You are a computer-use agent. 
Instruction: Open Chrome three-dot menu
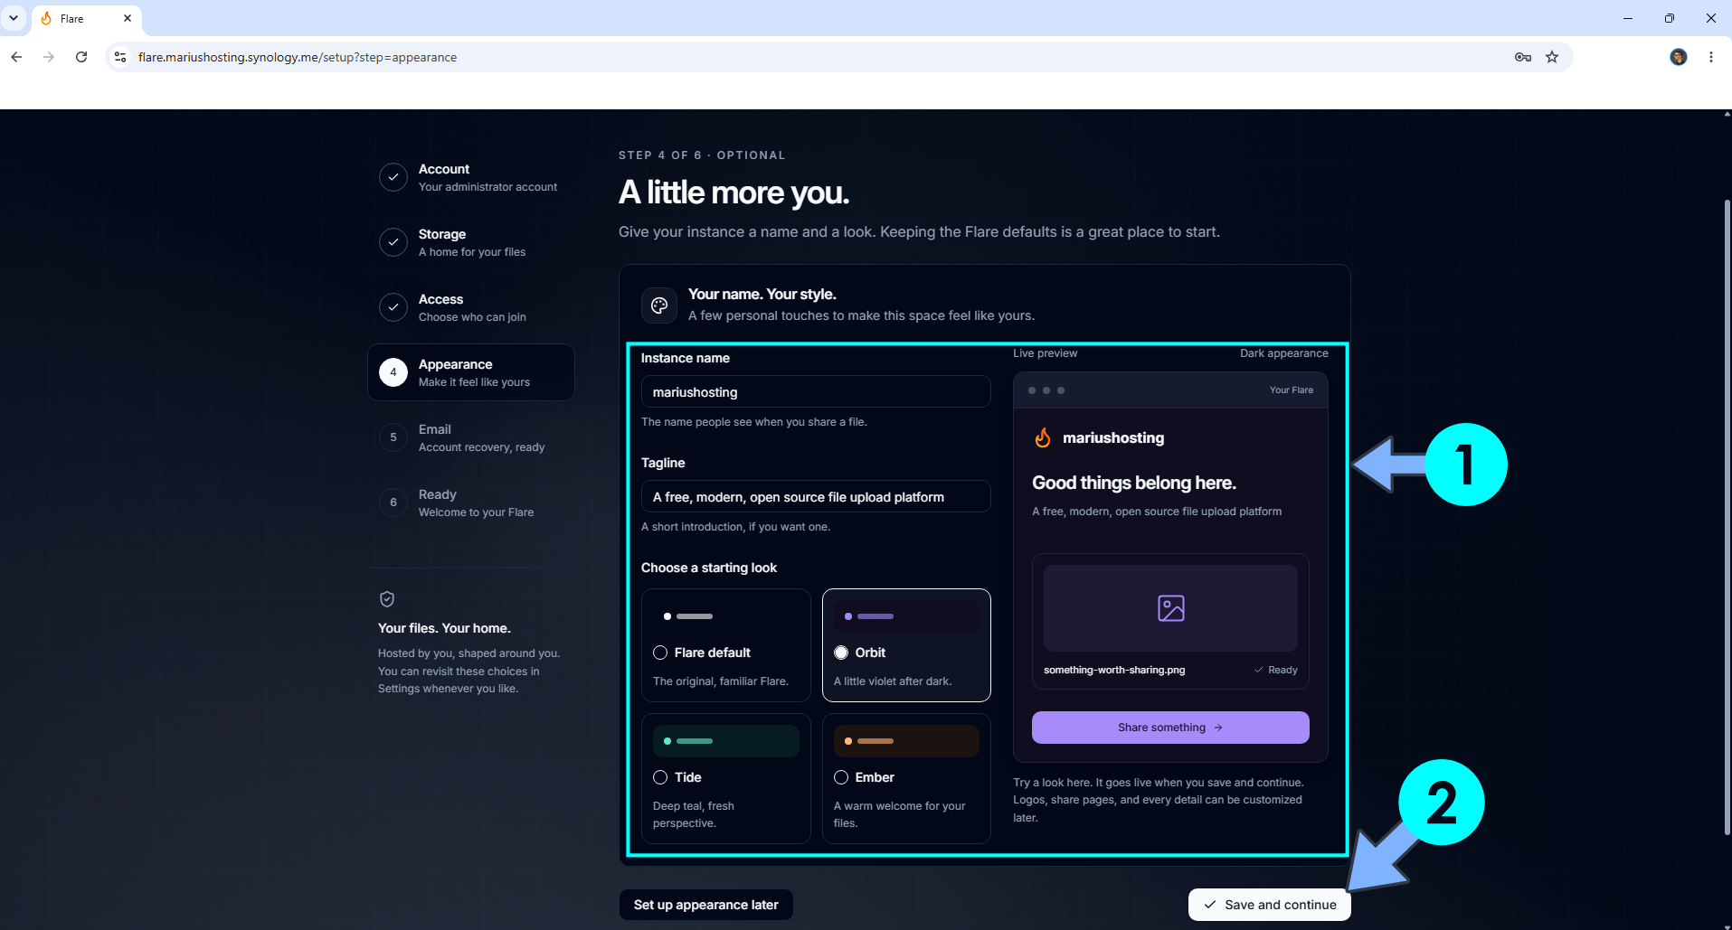(1711, 57)
